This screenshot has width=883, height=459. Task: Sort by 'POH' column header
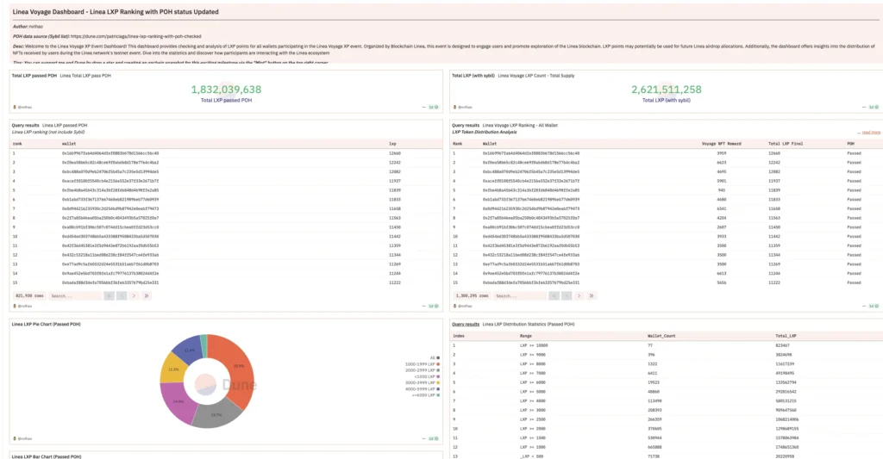(851, 144)
